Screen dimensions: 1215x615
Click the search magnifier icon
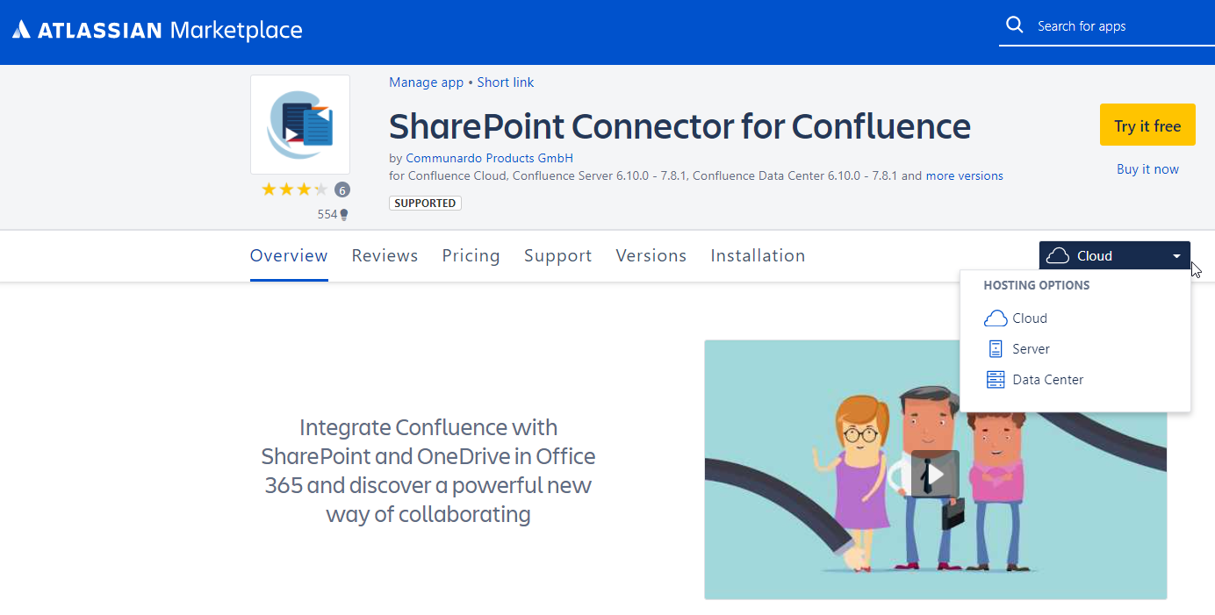[x=1014, y=25]
